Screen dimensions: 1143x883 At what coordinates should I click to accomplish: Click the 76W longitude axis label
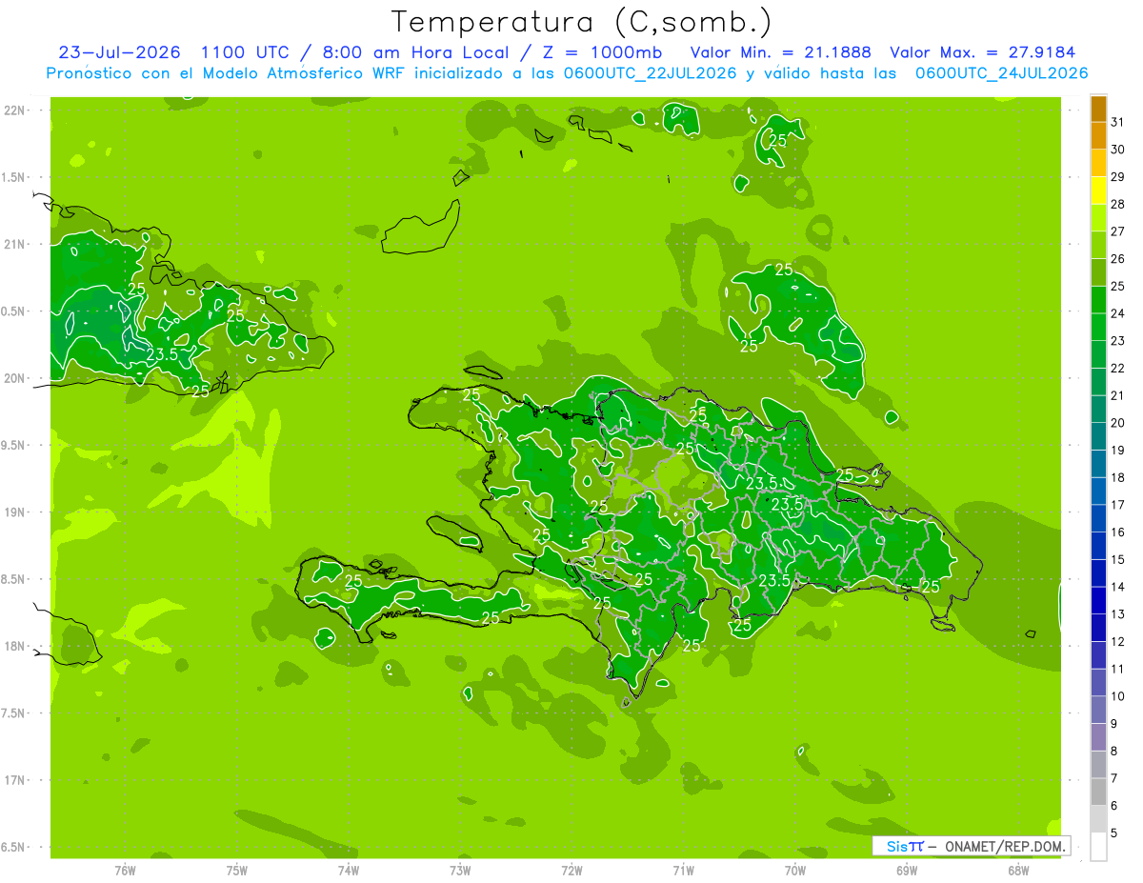(x=125, y=870)
